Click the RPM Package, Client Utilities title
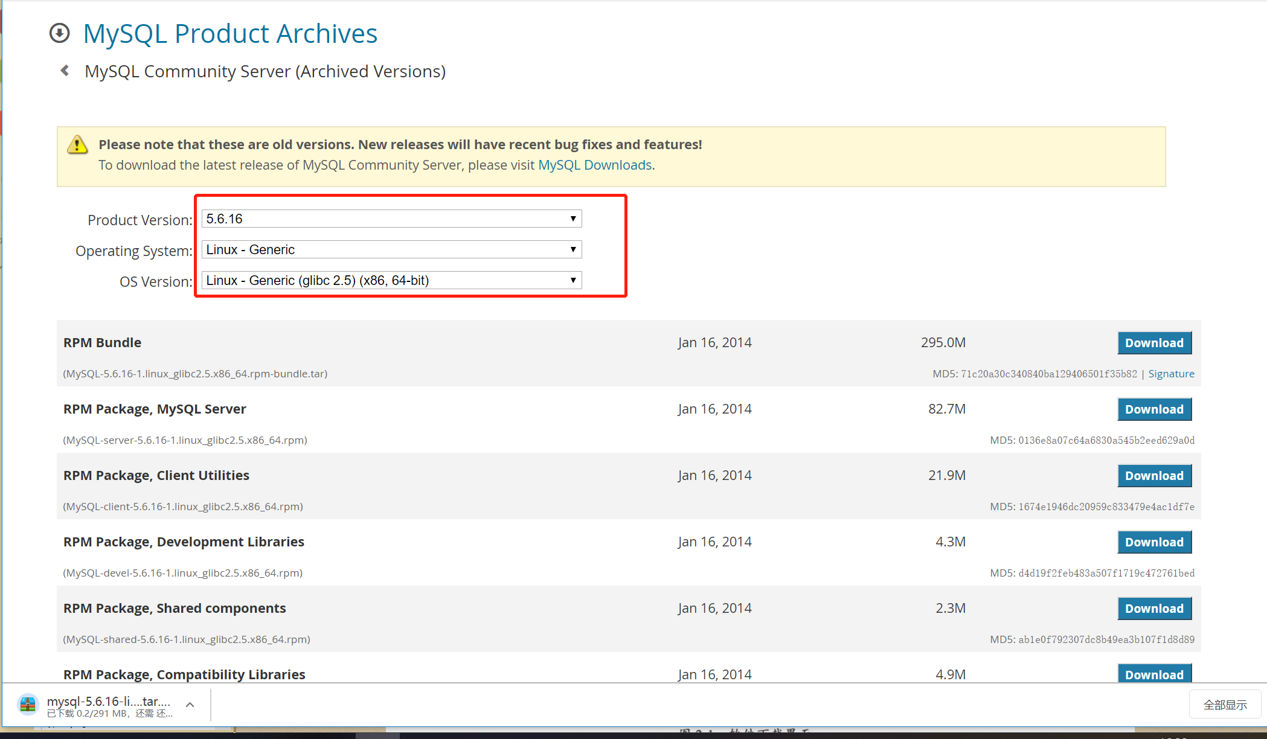Image resolution: width=1267 pixels, height=739 pixels. [x=156, y=475]
